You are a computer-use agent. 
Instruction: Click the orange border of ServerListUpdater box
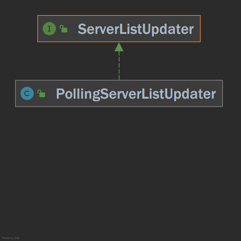click(119, 15)
